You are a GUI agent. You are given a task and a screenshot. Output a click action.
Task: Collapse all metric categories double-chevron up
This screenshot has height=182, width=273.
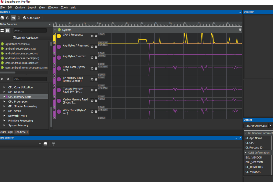[x=8, y=79]
